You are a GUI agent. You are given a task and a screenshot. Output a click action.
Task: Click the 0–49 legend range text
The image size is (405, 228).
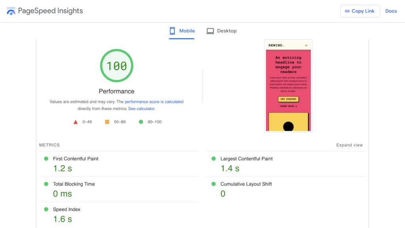[x=87, y=122]
